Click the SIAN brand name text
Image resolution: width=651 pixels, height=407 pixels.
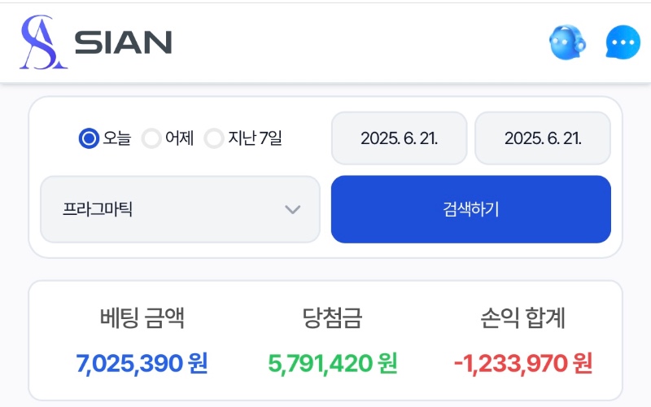123,42
